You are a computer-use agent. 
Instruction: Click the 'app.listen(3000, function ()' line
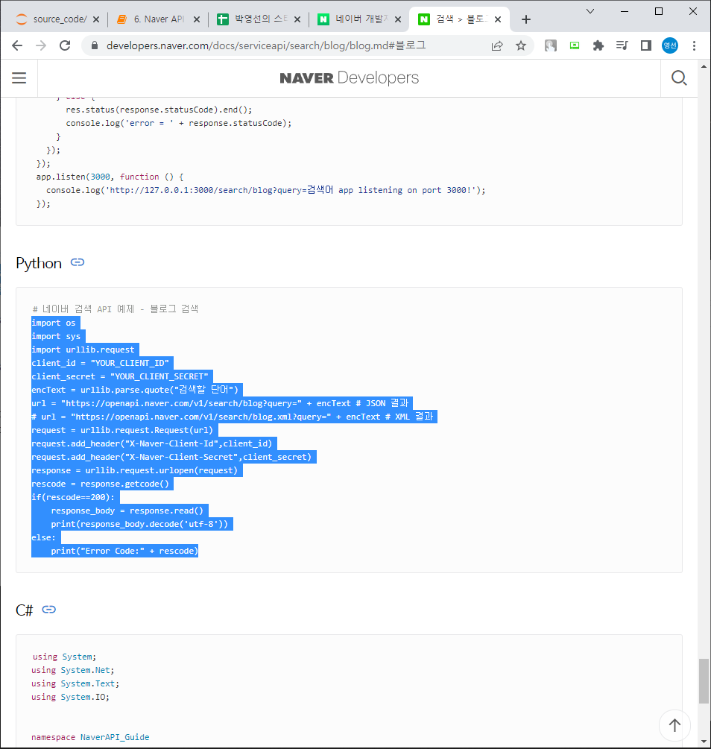[110, 177]
